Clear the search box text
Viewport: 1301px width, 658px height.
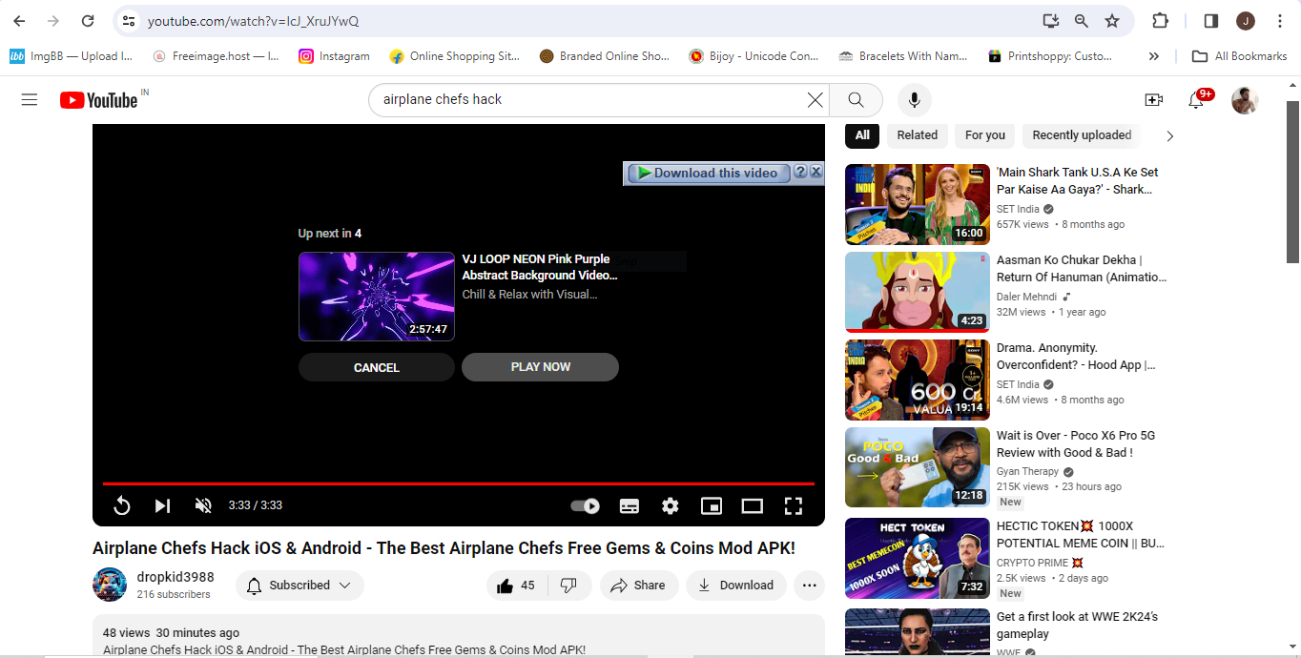pos(816,99)
